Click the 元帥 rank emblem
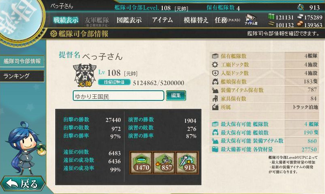325x194 pixels. [x=85, y=75]
